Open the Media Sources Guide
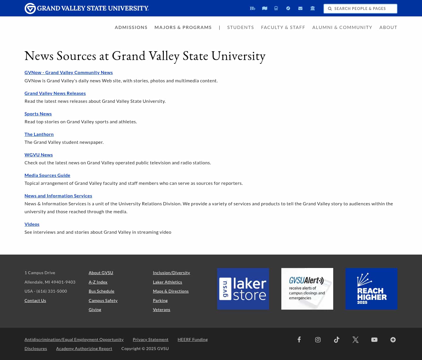Screen dimensions: 422x360 47,175
